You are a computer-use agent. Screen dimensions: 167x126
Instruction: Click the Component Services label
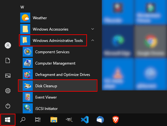pyautogui.click(x=52, y=52)
